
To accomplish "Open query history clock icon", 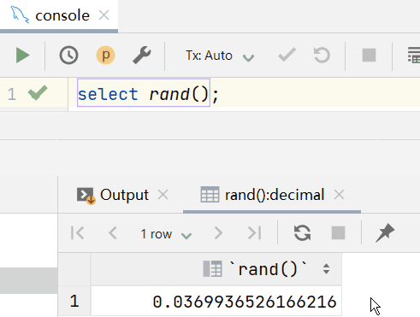I will (68, 55).
